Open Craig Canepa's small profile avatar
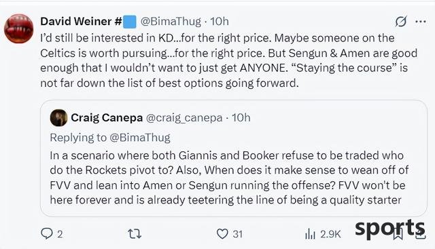The width and height of the screenshot is (435, 249). (58, 117)
